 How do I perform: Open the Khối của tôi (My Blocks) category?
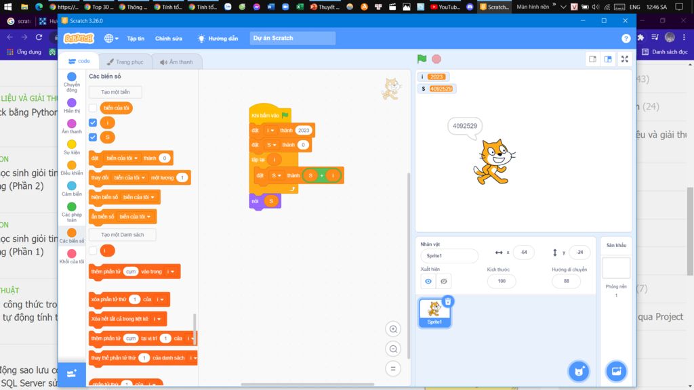pyautogui.click(x=72, y=257)
